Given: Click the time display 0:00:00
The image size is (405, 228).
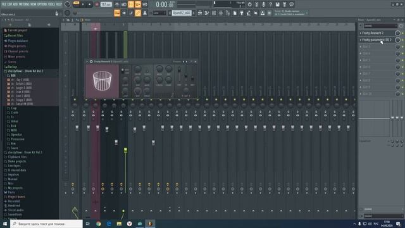Looking at the screenshot, I should 165,4.
